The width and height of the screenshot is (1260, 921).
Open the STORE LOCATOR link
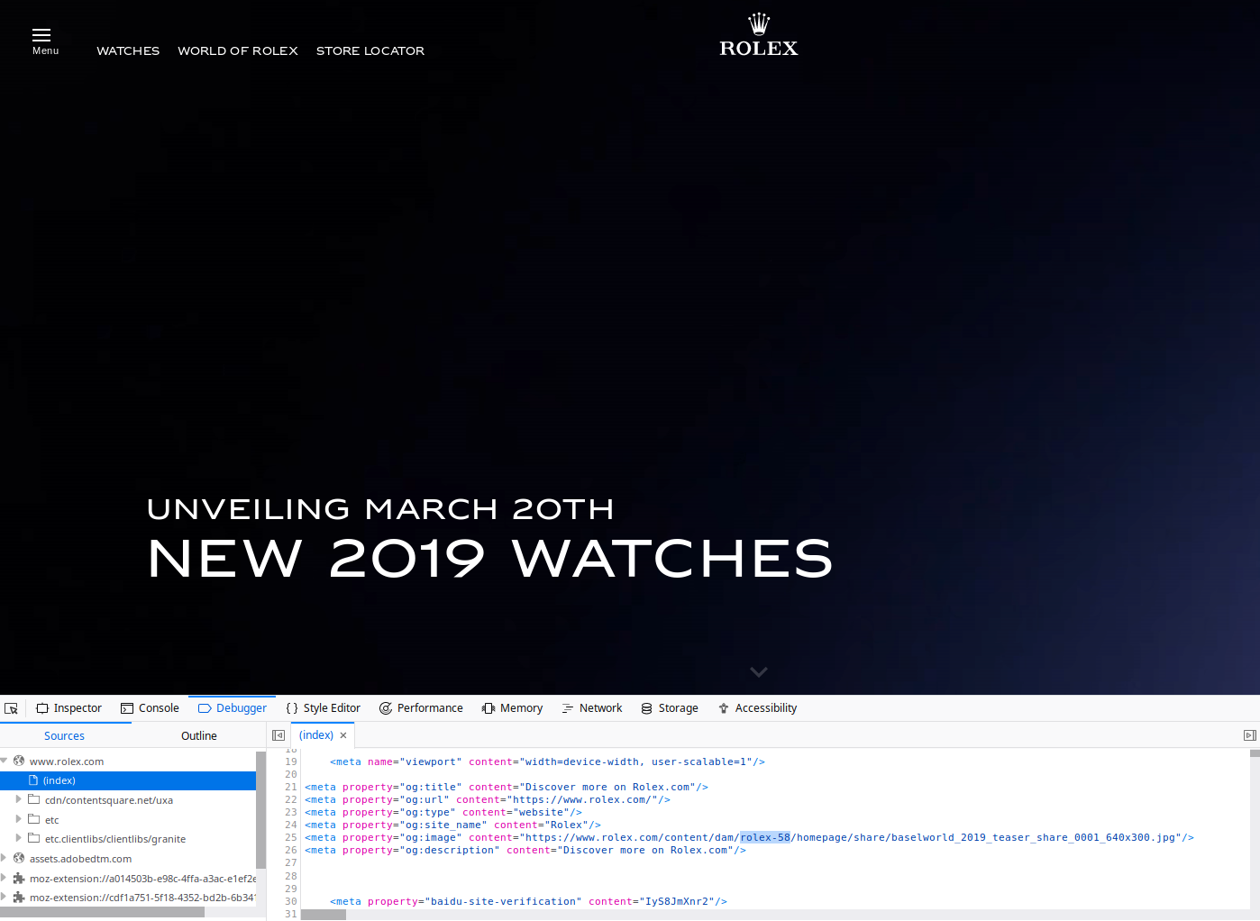click(370, 51)
